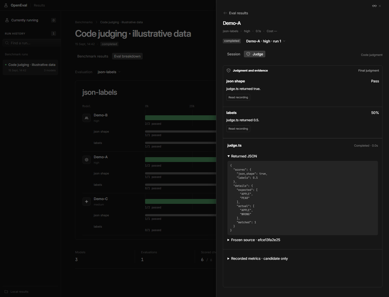This screenshot has width=389, height=297.
Task: Click the Currently running flask icon
Action: (7, 20)
